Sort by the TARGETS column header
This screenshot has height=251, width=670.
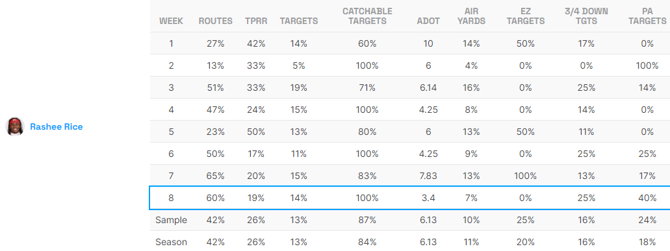point(299,21)
